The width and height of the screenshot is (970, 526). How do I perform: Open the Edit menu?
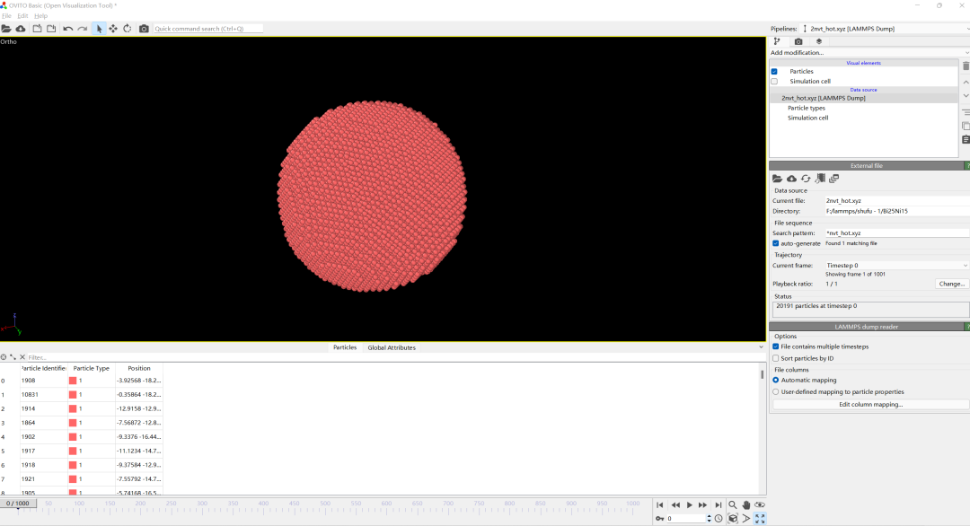tap(22, 16)
